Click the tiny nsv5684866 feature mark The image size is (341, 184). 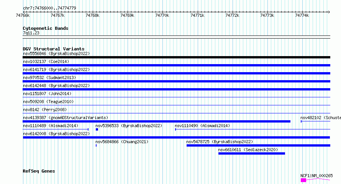point(96,145)
